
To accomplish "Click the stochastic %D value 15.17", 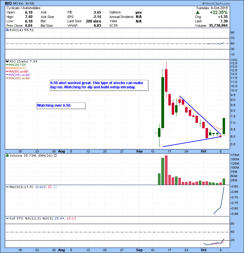I will 71,218.
